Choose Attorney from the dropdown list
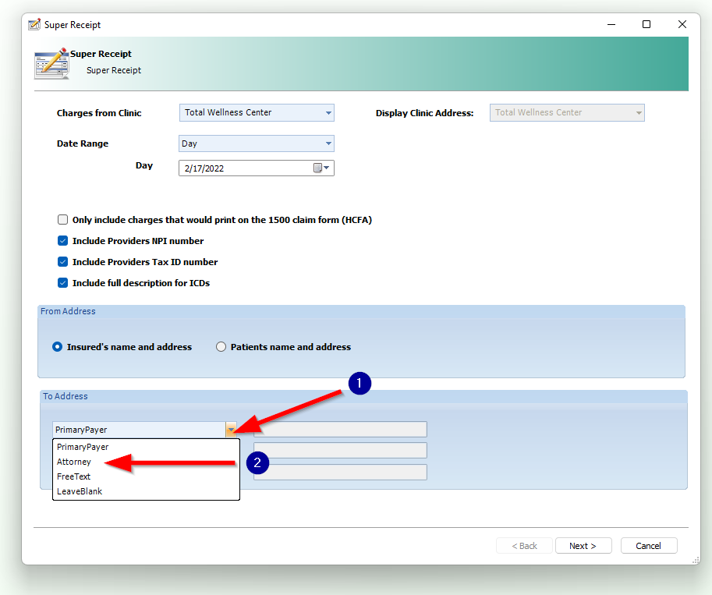The width and height of the screenshot is (712, 595). click(x=146, y=462)
